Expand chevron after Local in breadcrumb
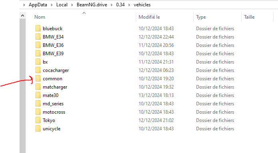The image size is (278, 153). coord(72,5)
